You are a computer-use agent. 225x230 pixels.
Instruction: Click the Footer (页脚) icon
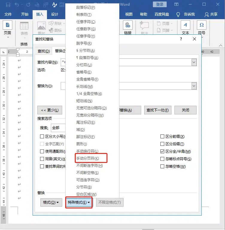pos(159,30)
